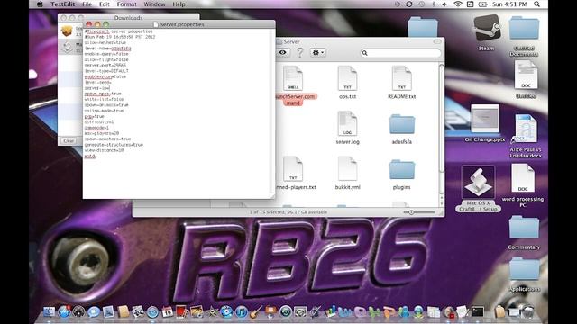Open the File menu
Screen dimensions: 577x324
87,4
